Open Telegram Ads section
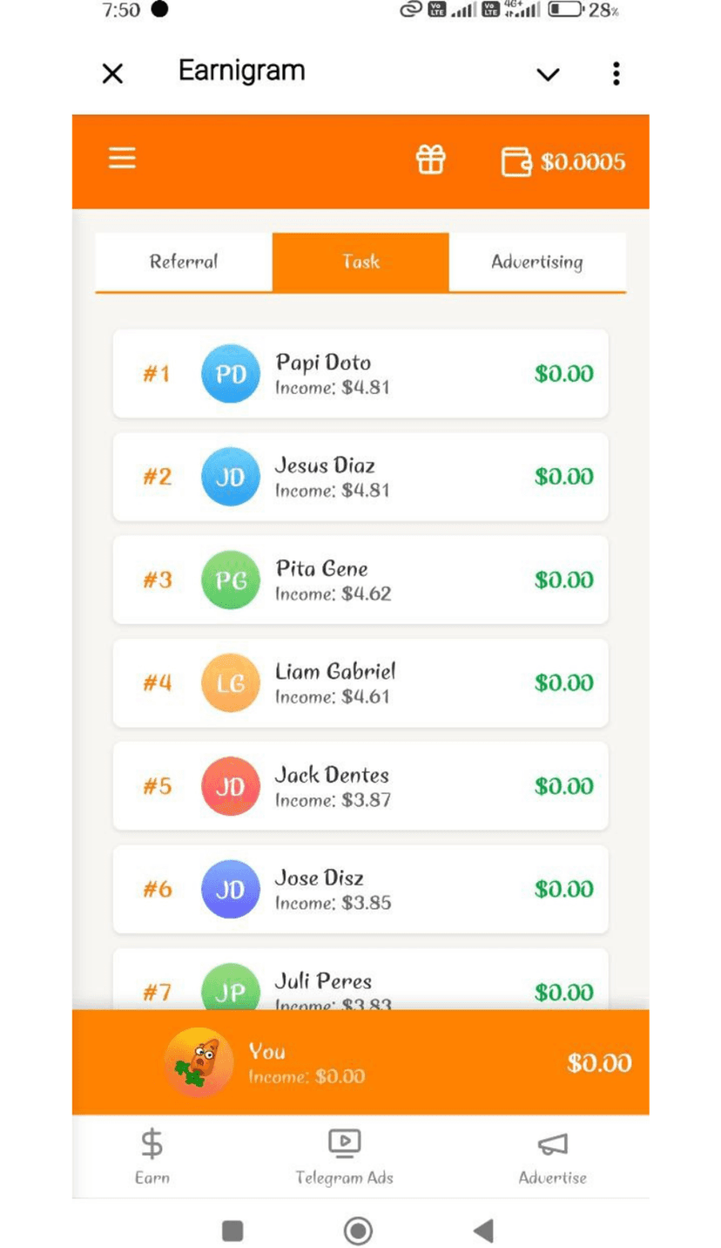Screen dimensions: 721x1248 click(344, 1156)
